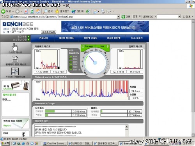Click the URL address input field
Image resolution: width=195 pixels, height=146 pixels.
click(66, 17)
